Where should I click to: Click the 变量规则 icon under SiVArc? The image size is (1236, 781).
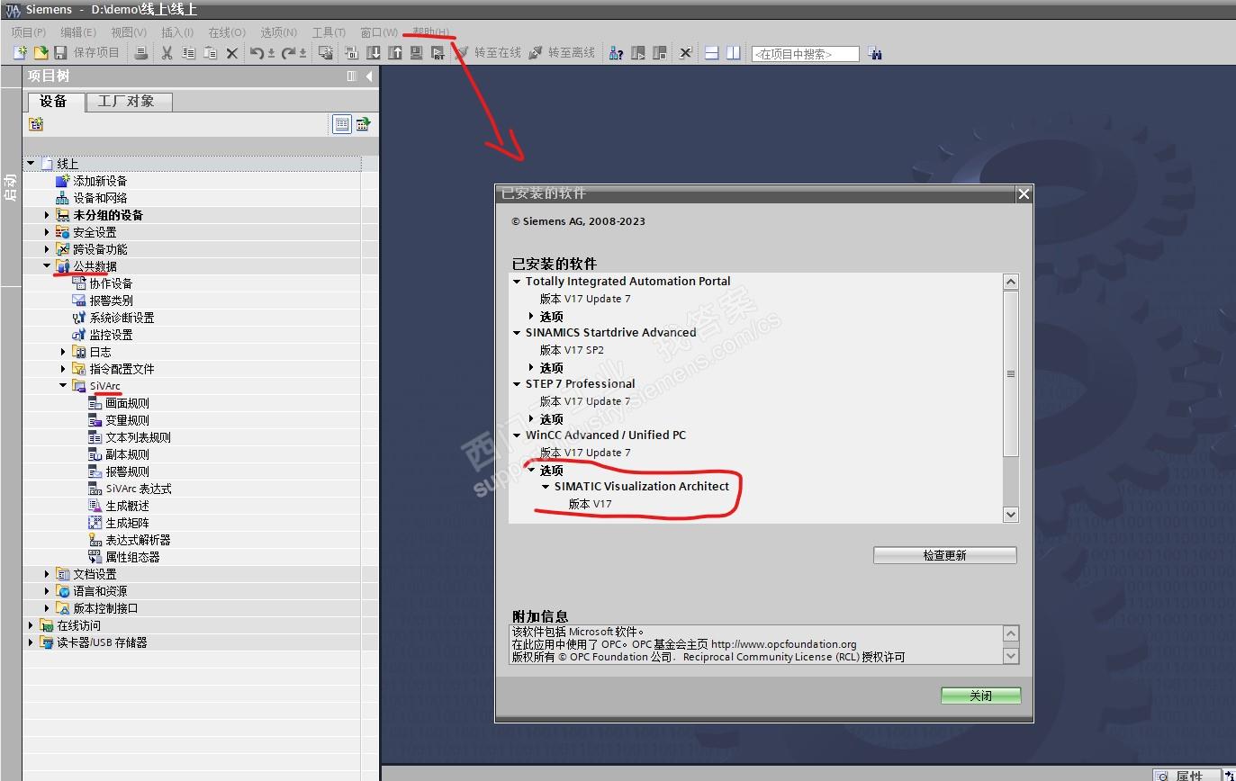click(x=95, y=420)
